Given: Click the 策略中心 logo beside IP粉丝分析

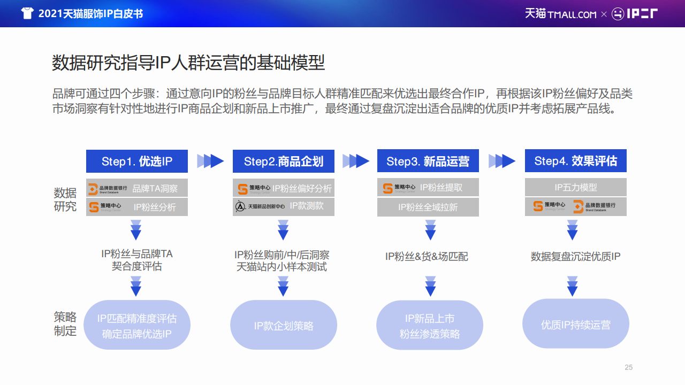Looking at the screenshot, I should pos(105,207).
